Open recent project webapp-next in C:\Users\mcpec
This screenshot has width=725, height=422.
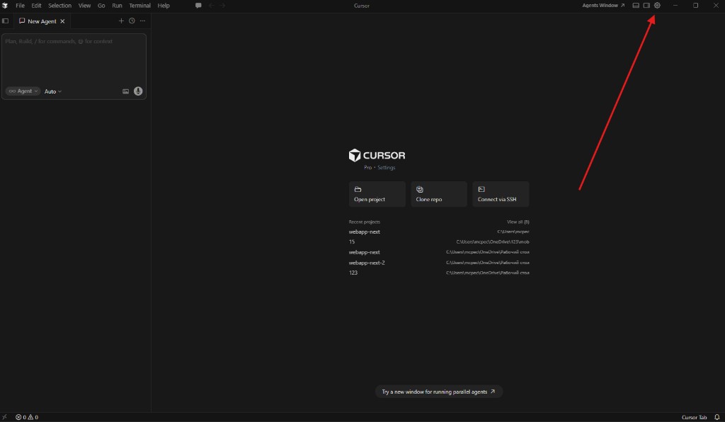coord(439,232)
